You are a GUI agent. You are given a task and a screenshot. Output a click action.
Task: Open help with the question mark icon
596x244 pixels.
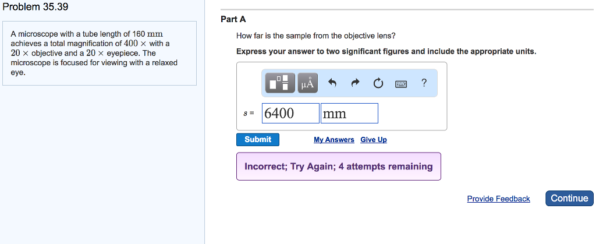click(424, 83)
